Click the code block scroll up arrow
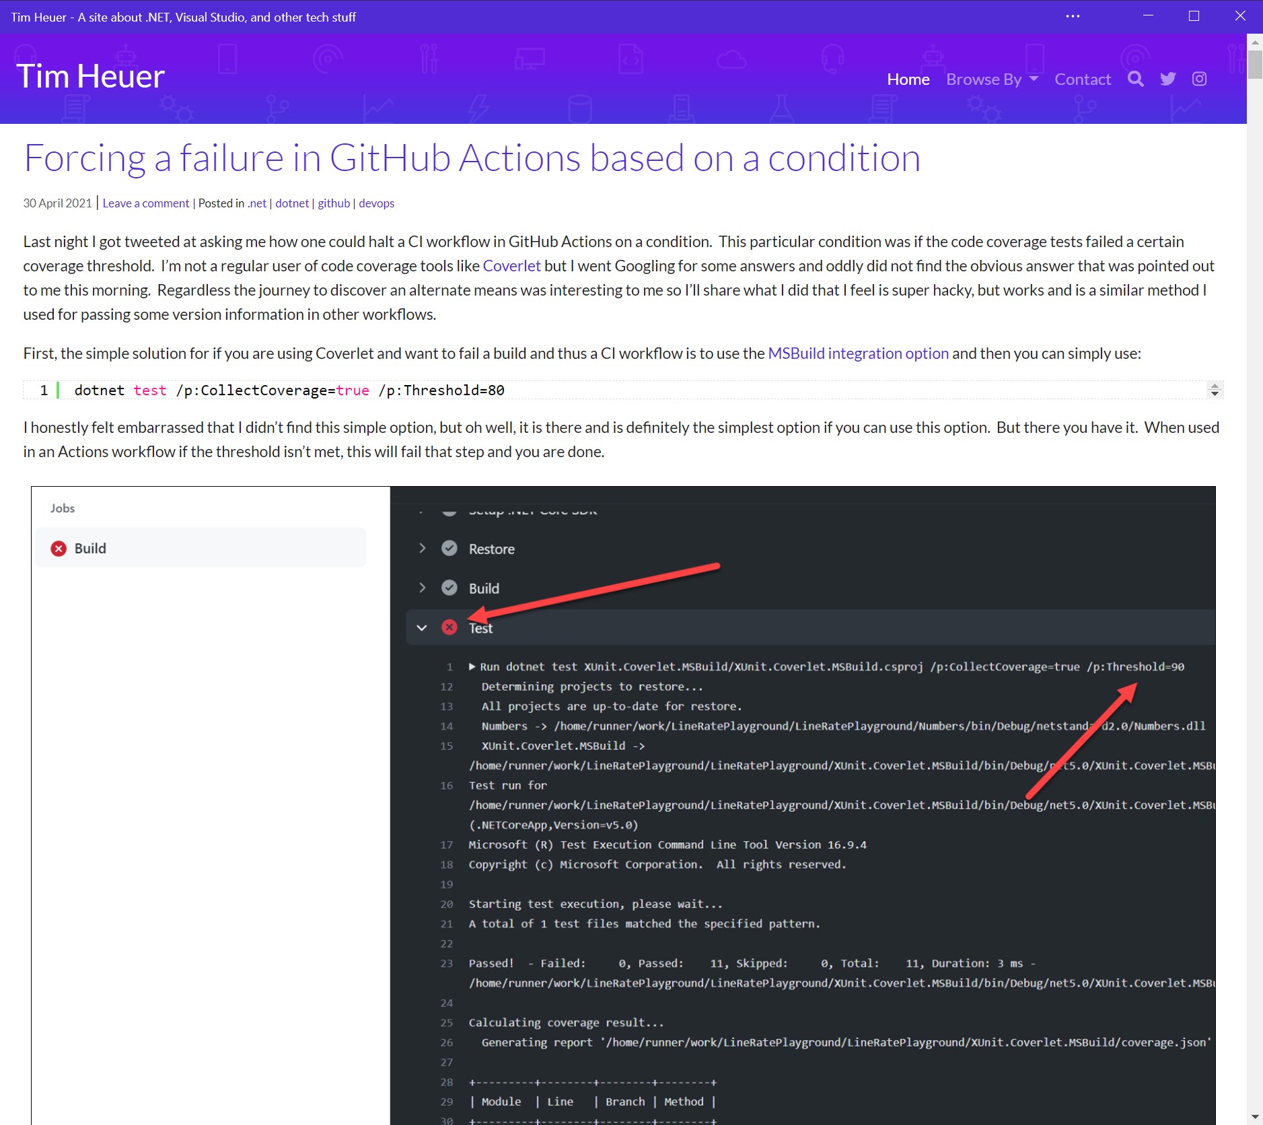This screenshot has height=1125, width=1263. pyautogui.click(x=1215, y=386)
